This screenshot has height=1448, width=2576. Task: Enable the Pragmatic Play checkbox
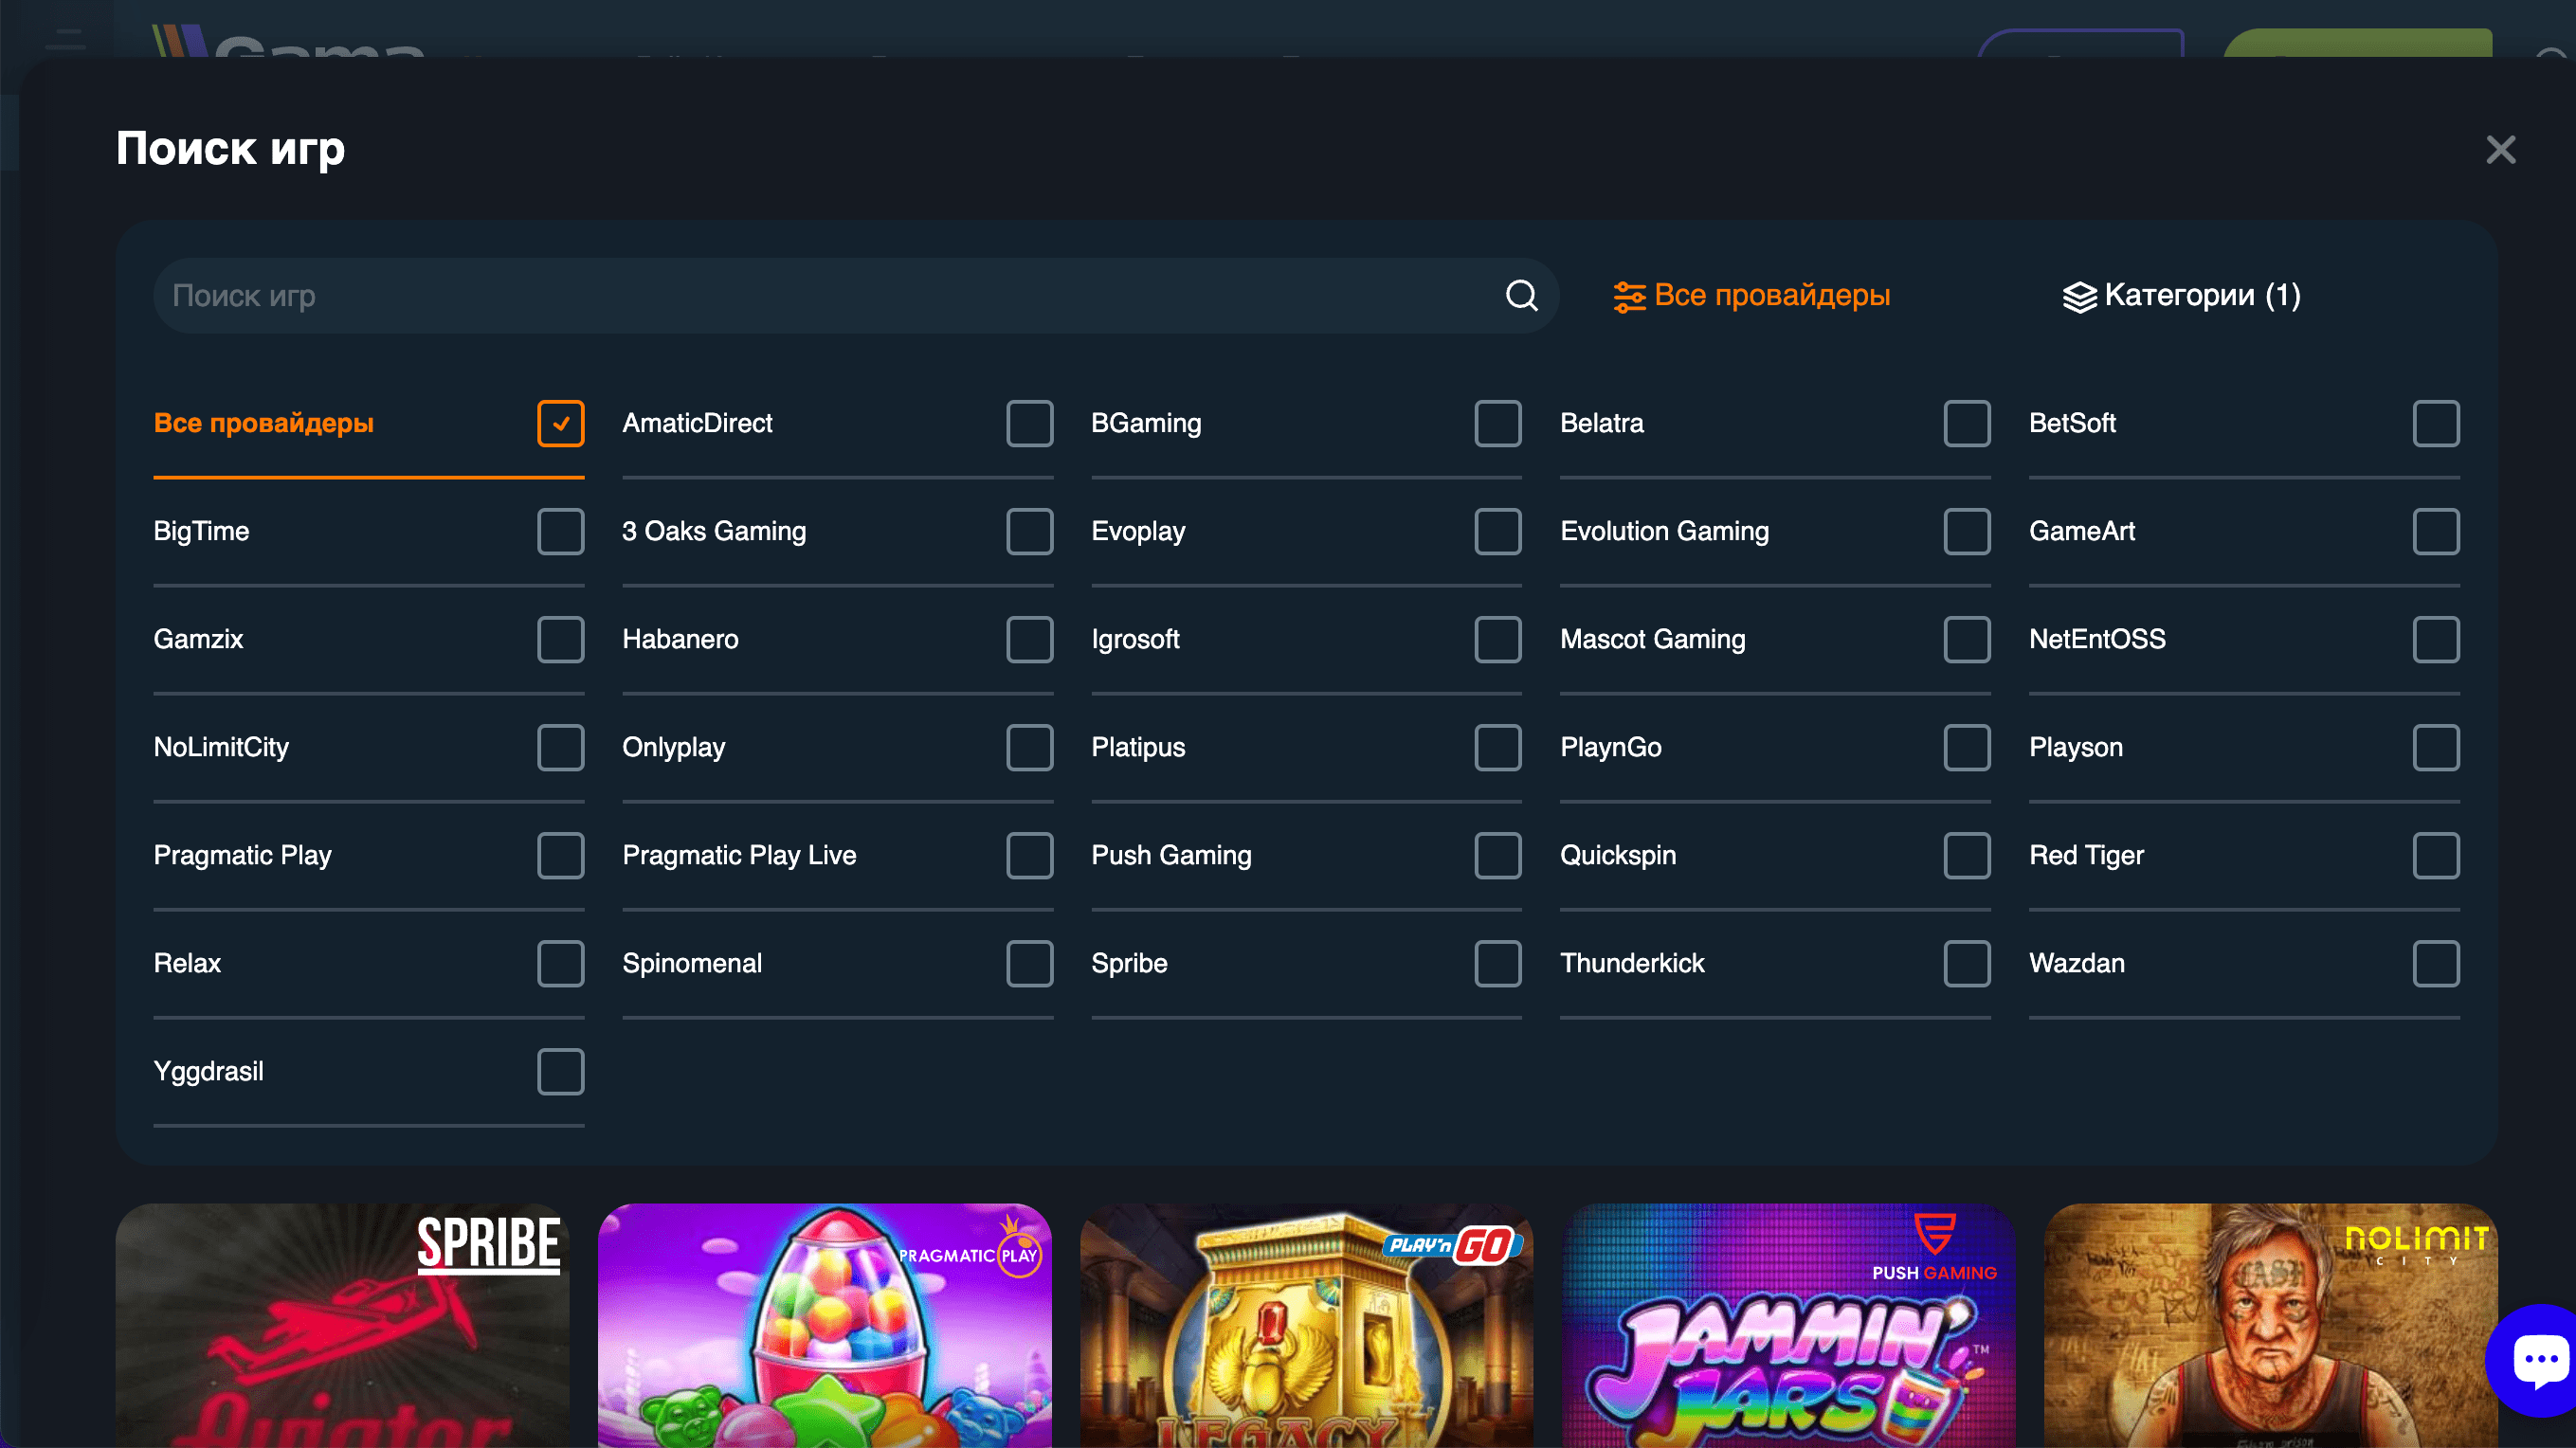(x=561, y=856)
